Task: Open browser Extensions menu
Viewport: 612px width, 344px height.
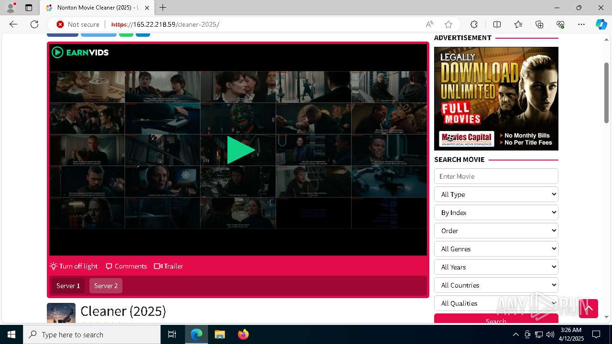Action: (x=474, y=24)
